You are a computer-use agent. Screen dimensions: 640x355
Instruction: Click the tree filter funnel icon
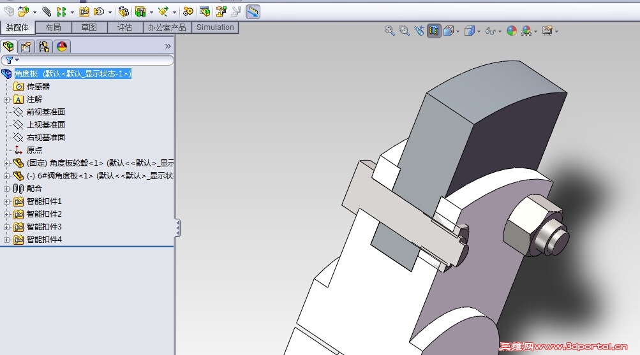[x=9, y=60]
